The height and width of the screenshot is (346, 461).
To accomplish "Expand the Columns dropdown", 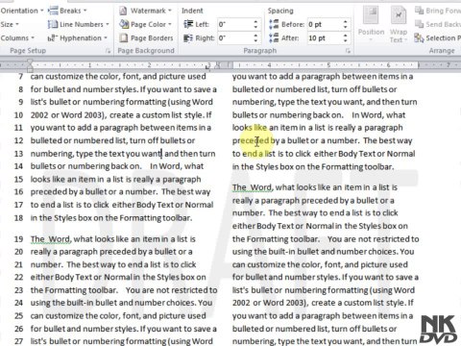I will pos(17,37).
